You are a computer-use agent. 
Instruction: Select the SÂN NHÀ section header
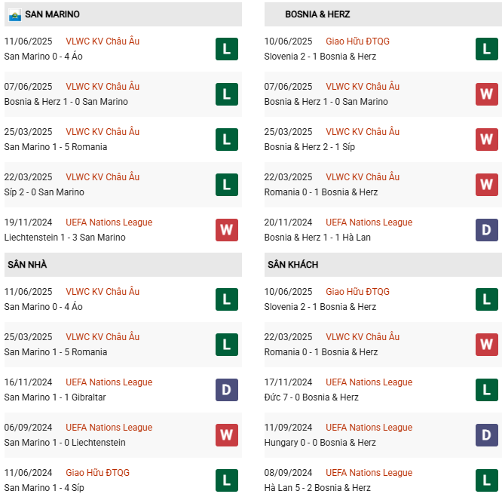coord(27,265)
